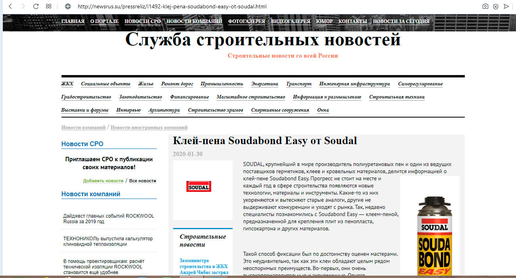Click Новости компаний breadcrumb link
The width and height of the screenshot is (516, 278).
click(x=83, y=127)
